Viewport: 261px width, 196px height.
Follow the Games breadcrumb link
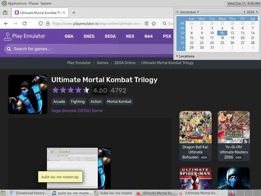click(102, 63)
